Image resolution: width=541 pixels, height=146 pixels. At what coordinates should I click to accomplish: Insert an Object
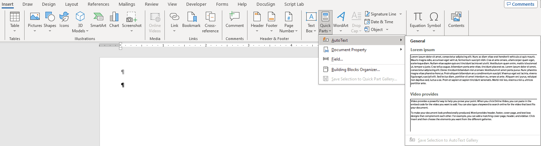374,30
